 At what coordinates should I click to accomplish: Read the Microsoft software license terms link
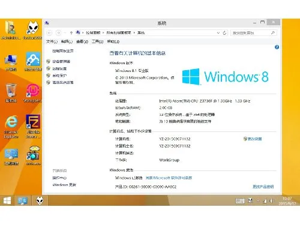click(169, 178)
